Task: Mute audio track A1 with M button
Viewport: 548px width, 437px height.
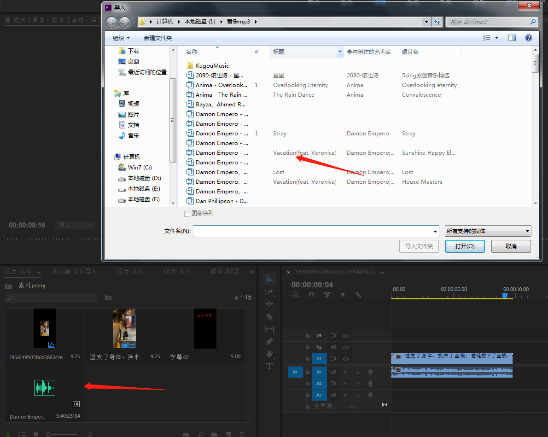Action: pos(345,372)
